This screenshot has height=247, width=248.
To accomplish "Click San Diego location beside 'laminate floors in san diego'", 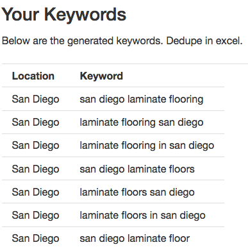I will [x=35, y=216].
